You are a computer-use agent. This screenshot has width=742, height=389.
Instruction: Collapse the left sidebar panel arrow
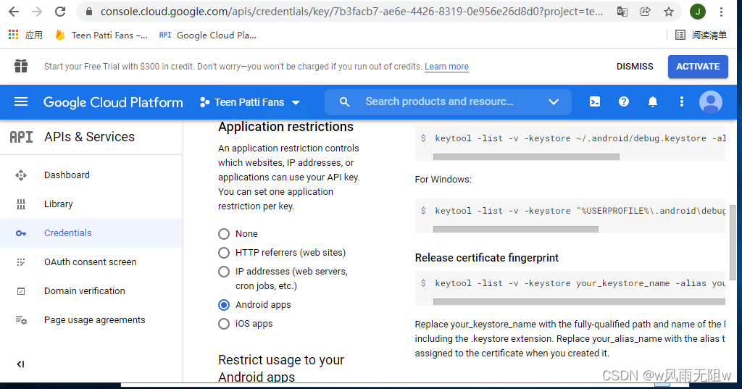click(x=20, y=364)
